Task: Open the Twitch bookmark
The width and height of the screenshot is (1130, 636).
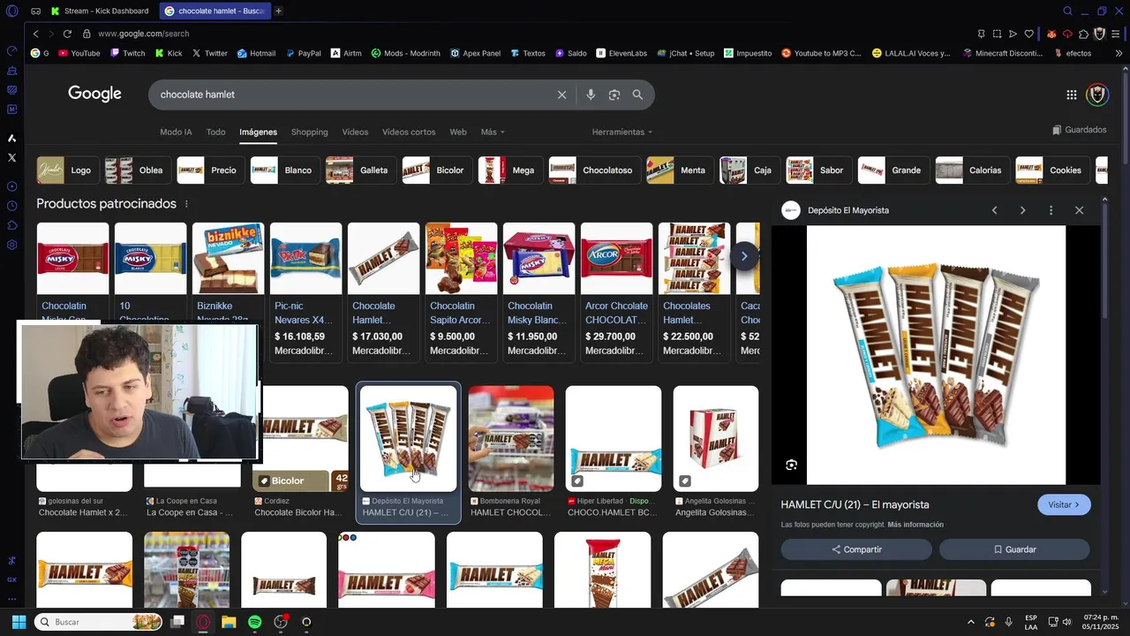Action: click(x=127, y=53)
